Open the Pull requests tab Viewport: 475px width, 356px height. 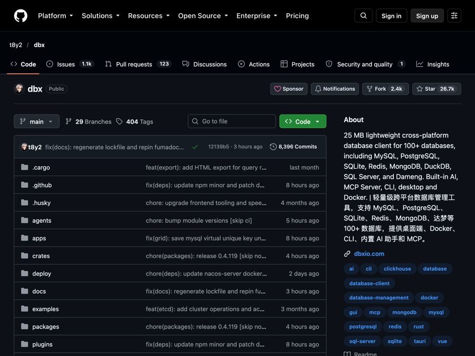coord(138,64)
